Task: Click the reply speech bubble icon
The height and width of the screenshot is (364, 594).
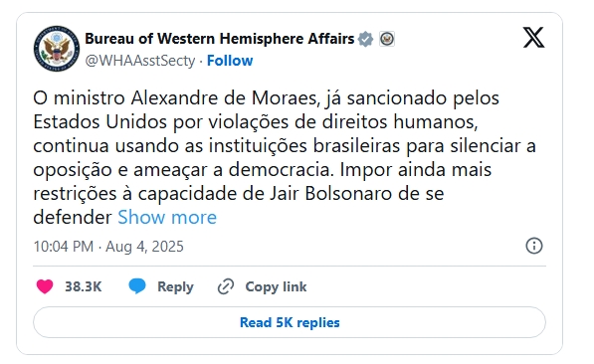Action: pos(137,286)
